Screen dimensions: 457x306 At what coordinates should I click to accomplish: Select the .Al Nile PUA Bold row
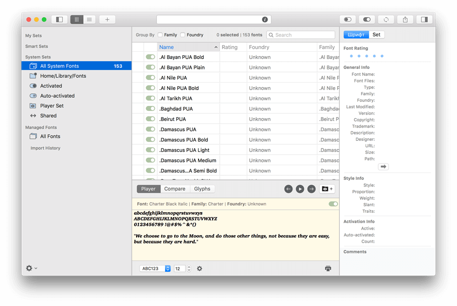(x=236, y=88)
